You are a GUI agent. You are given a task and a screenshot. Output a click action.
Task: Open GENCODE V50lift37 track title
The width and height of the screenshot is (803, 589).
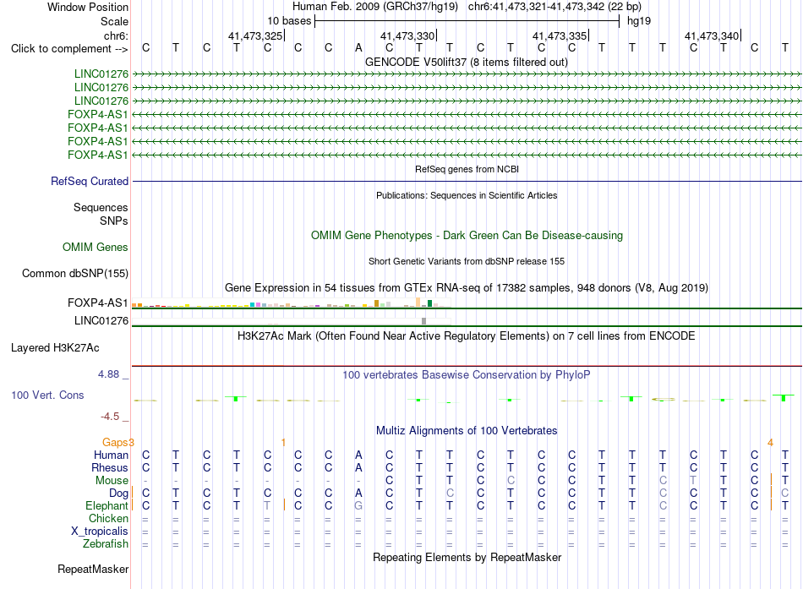(x=466, y=62)
